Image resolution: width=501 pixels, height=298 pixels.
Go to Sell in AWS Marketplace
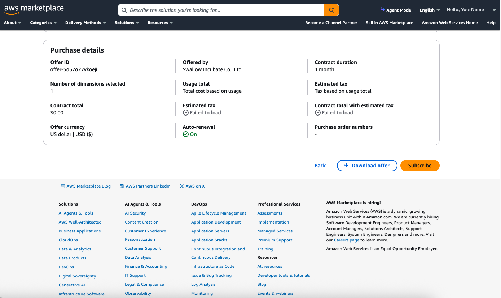coord(389,23)
